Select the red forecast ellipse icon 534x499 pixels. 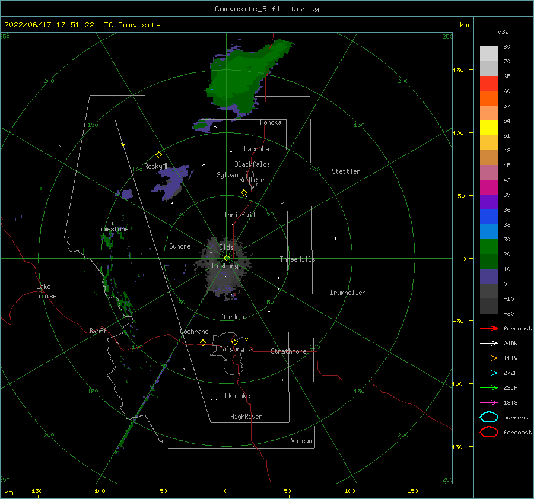click(489, 432)
